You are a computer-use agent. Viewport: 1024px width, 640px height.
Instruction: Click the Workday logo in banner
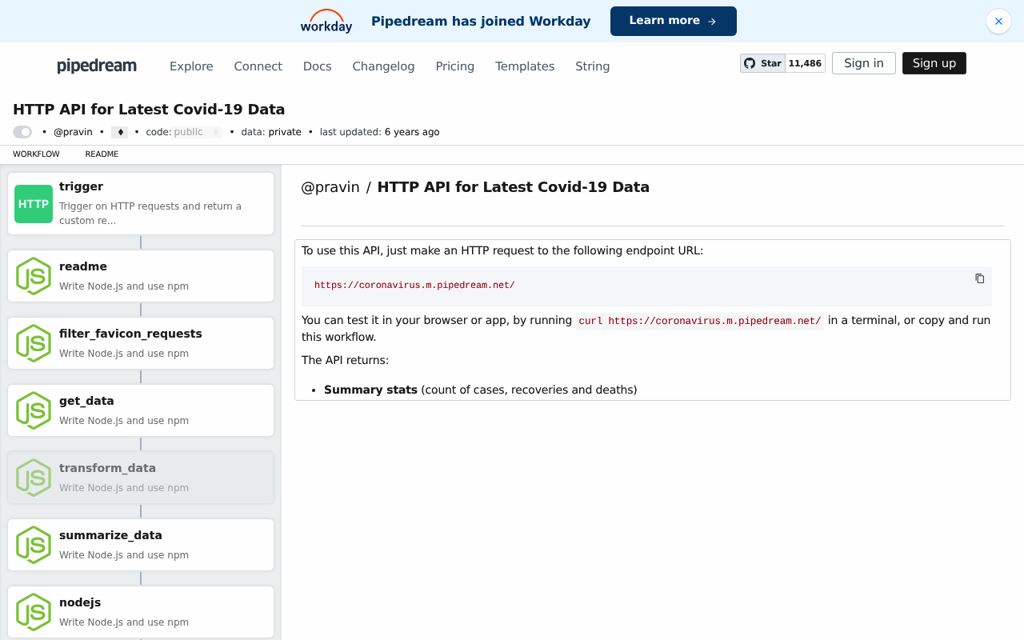[326, 22]
